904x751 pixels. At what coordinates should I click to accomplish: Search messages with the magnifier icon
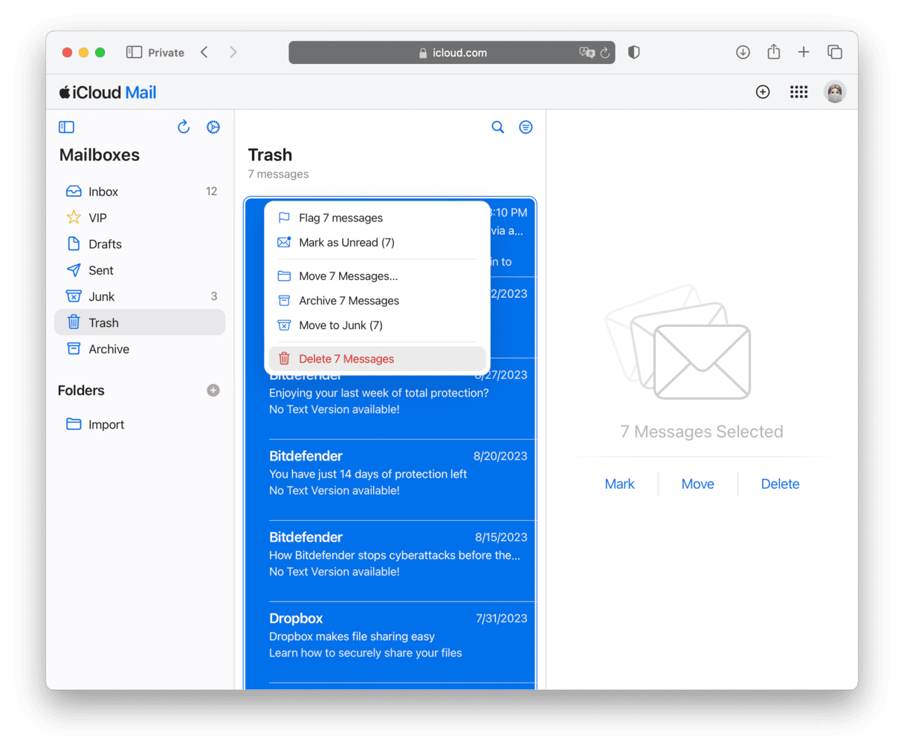tap(498, 127)
